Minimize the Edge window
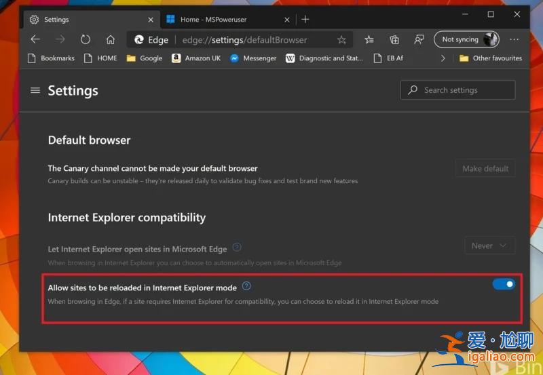The image size is (543, 375). 465,14
